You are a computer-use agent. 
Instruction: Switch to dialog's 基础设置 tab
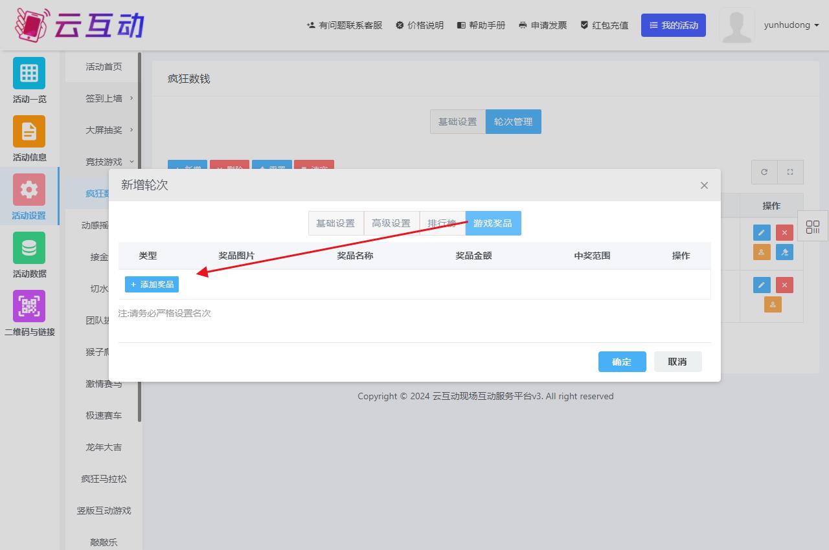335,223
